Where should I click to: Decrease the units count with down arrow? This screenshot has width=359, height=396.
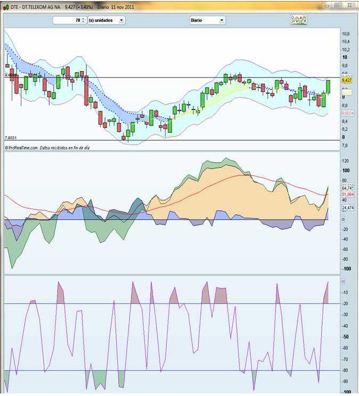[83, 22]
